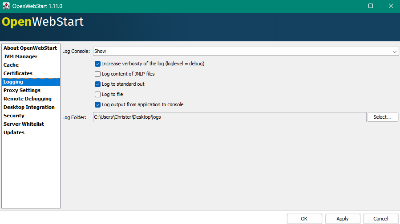Disable increase verbosity of the log
This screenshot has height=224, width=400.
pos(97,64)
